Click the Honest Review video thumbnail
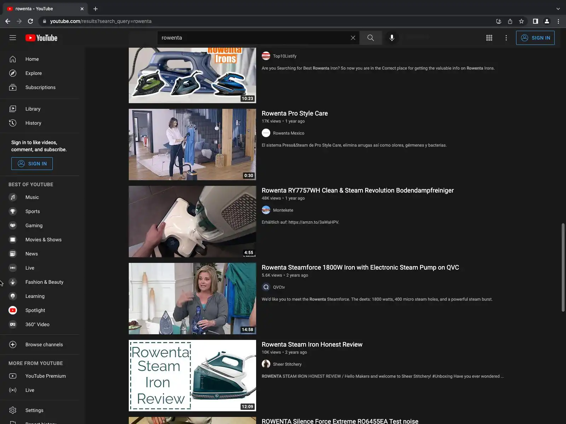The width and height of the screenshot is (566, 424). click(x=192, y=376)
